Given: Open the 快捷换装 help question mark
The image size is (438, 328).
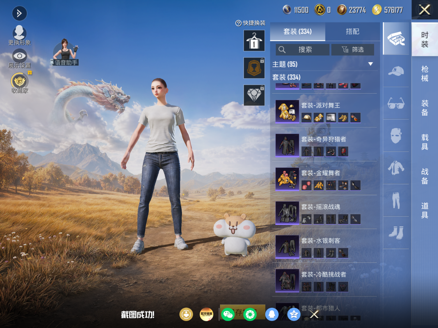Looking at the screenshot, I should [239, 23].
